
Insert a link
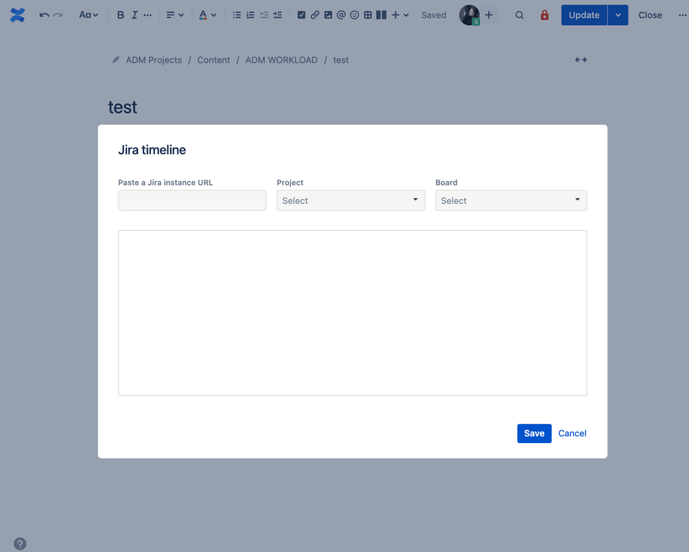tap(314, 15)
